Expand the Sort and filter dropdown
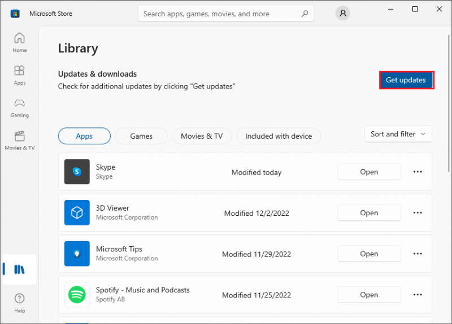 398,134
